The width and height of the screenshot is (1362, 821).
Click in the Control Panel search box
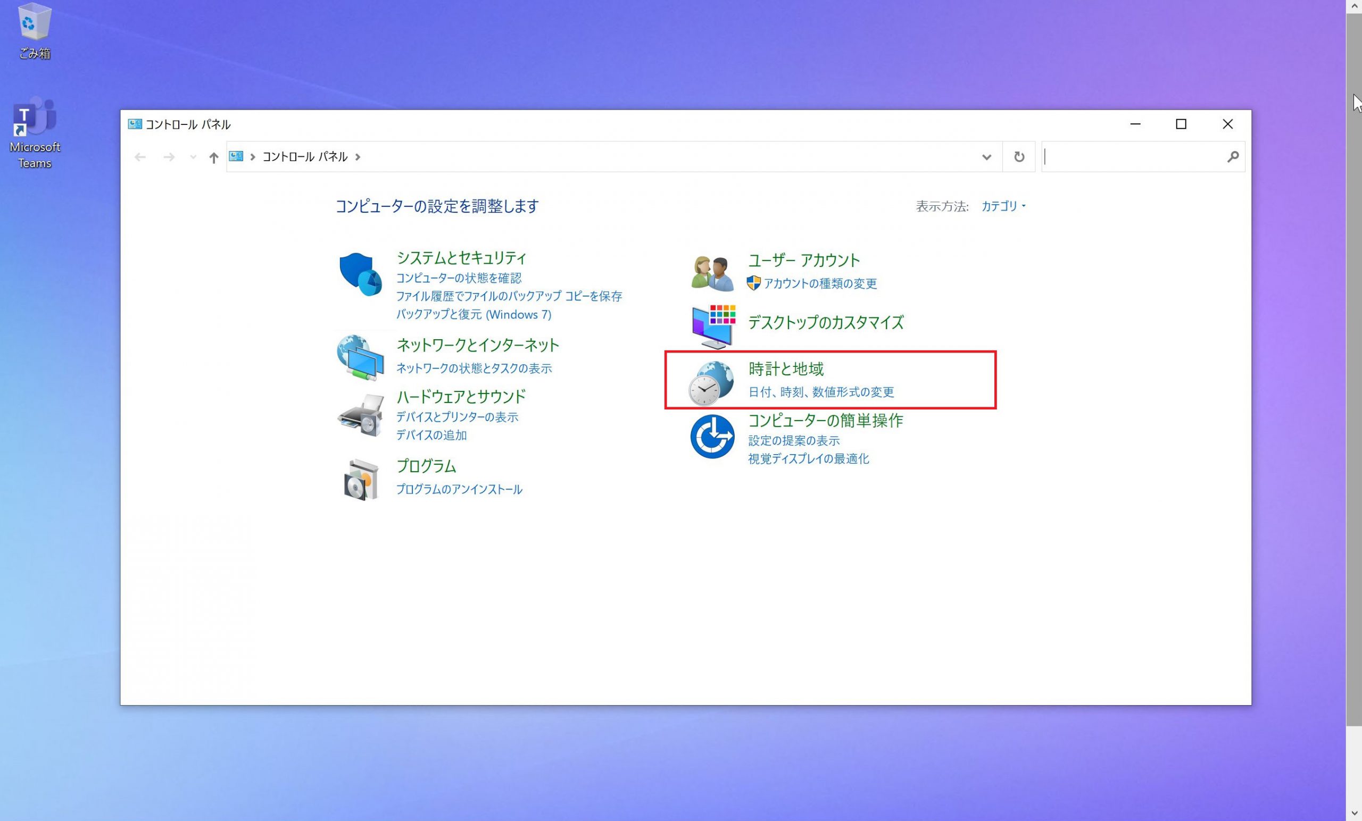pyautogui.click(x=1133, y=157)
